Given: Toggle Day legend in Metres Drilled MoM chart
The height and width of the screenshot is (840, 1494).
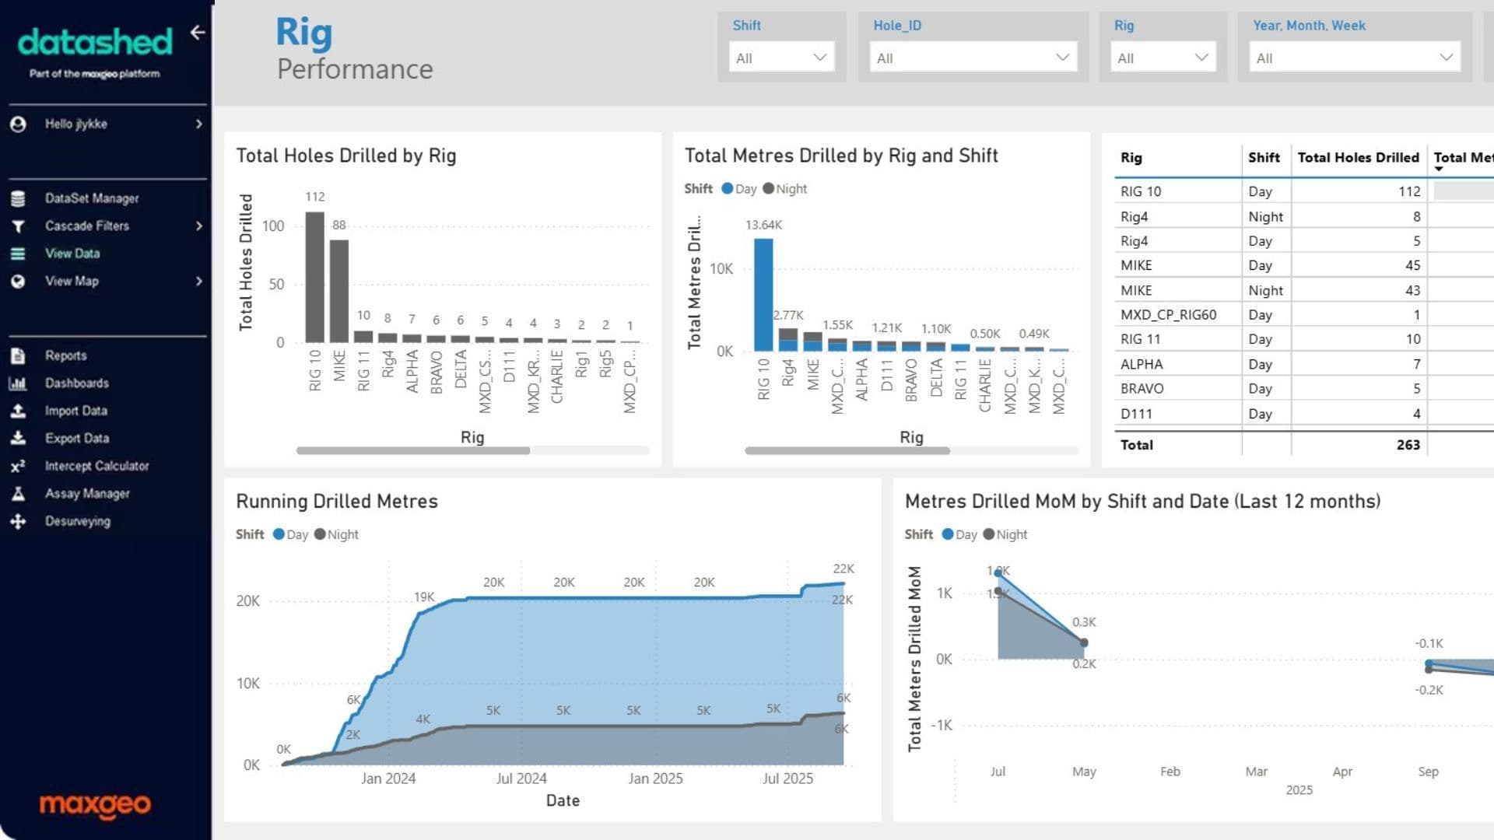Looking at the screenshot, I should pyautogui.click(x=959, y=535).
